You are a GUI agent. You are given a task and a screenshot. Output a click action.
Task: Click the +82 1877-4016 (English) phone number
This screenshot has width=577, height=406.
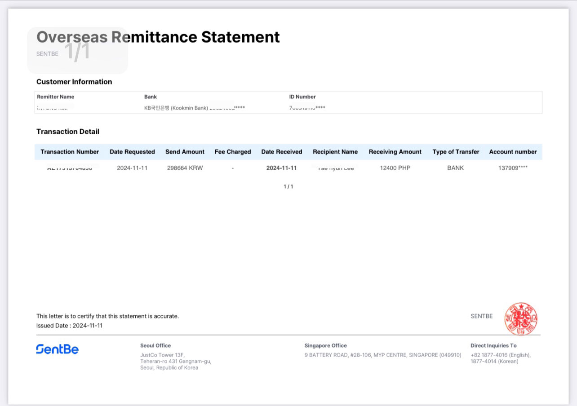click(x=501, y=355)
